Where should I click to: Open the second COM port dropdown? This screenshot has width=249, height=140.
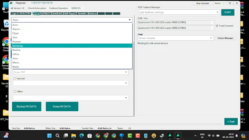click(213, 28)
